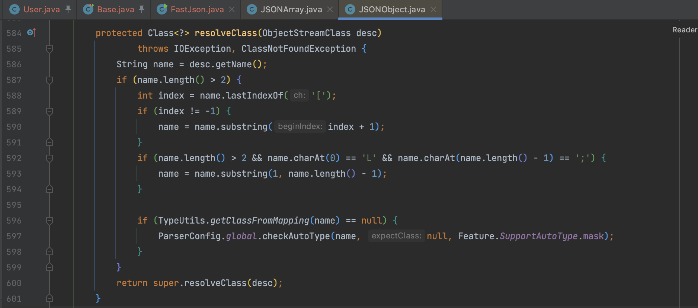
Task: Collapse the fold marker at line 596
Action: tap(49, 221)
